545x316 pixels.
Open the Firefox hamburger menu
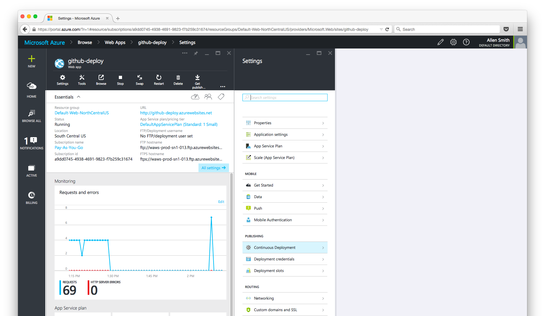point(520,29)
